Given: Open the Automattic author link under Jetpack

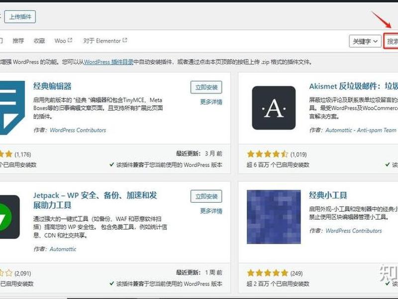Looking at the screenshot, I should tap(63, 249).
